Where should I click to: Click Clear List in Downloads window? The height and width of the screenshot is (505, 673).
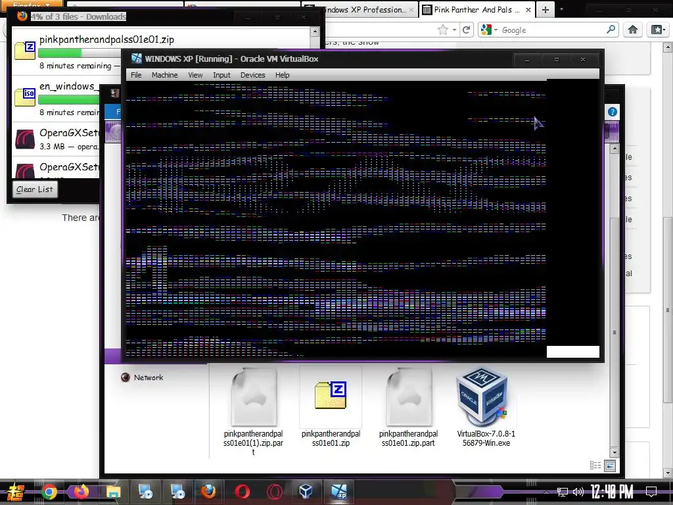click(34, 189)
